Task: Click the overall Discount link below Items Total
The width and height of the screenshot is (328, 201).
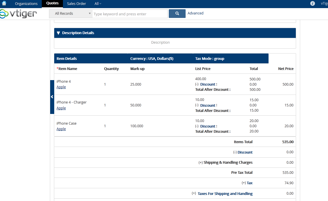Action: pyautogui.click(x=245, y=152)
